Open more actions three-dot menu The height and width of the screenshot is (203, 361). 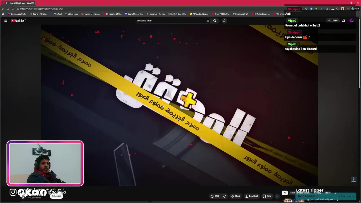(277, 196)
